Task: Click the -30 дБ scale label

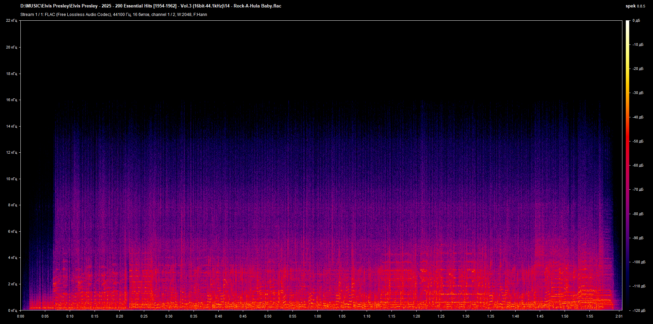Action: [638, 93]
